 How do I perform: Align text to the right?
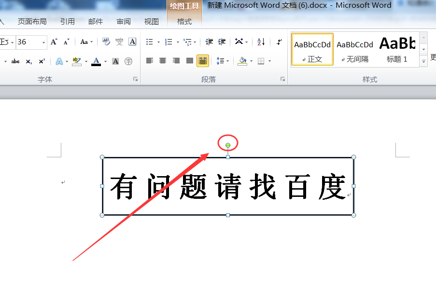pyautogui.click(x=176, y=60)
